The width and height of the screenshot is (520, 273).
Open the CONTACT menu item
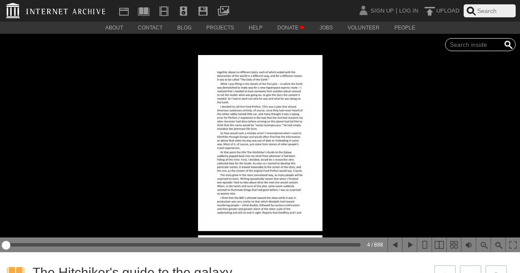150,28
